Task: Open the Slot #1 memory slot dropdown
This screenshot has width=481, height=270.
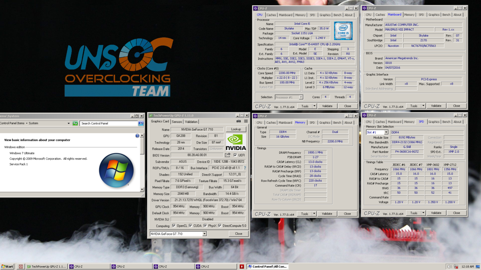Action: pyautogui.click(x=377, y=132)
